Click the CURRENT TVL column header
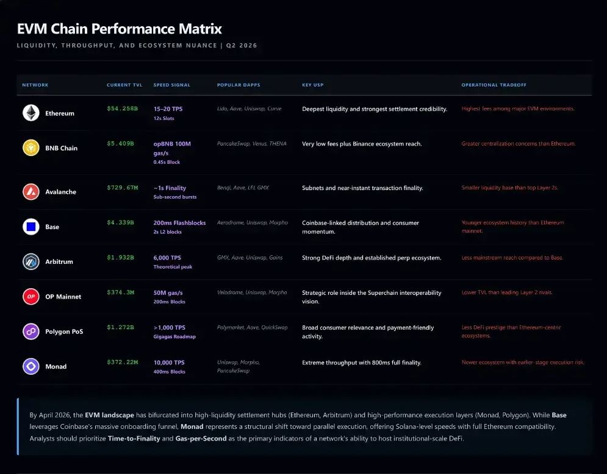This screenshot has height=474, width=607. [124, 85]
